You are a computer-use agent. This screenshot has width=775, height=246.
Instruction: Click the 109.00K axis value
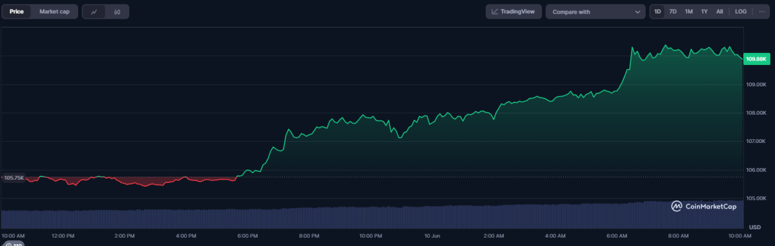756,84
